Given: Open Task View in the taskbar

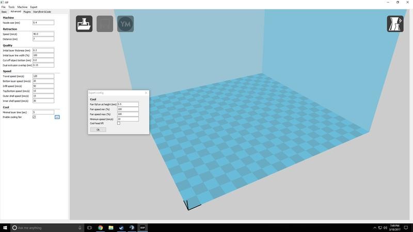Looking at the screenshot, I should click(89, 227).
